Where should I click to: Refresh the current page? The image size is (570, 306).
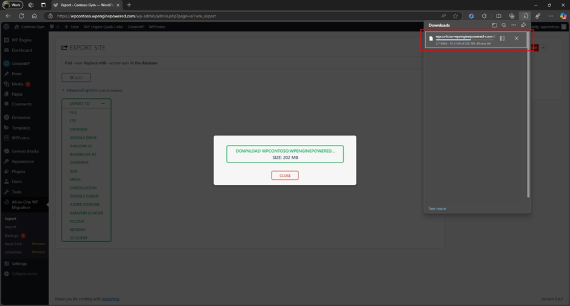pos(21,16)
